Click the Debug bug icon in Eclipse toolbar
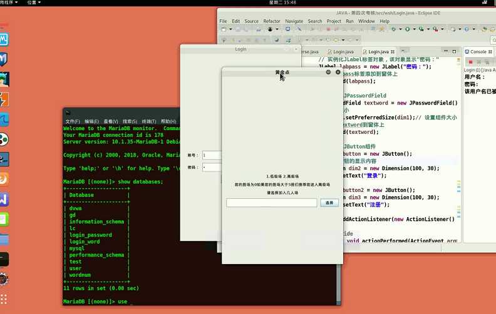 (x=395, y=29)
